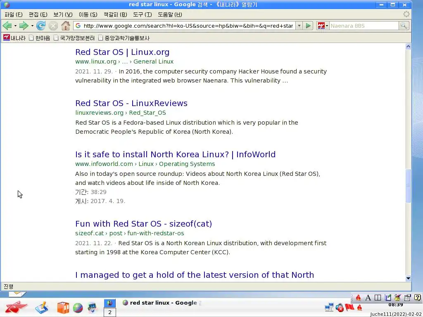The height and width of the screenshot is (317, 423).
Task: Click the question mark help input toolbar icon
Action: point(417,298)
